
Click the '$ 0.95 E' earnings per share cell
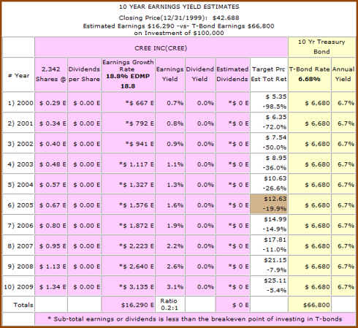(x=51, y=245)
